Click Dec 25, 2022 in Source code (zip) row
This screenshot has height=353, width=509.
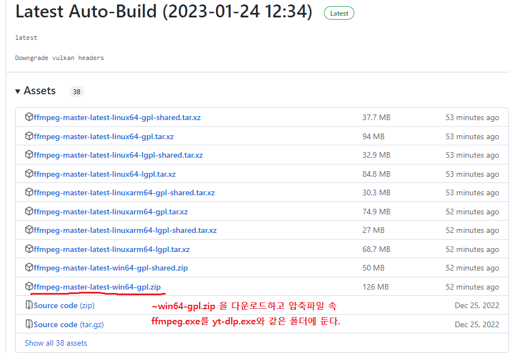477,305
